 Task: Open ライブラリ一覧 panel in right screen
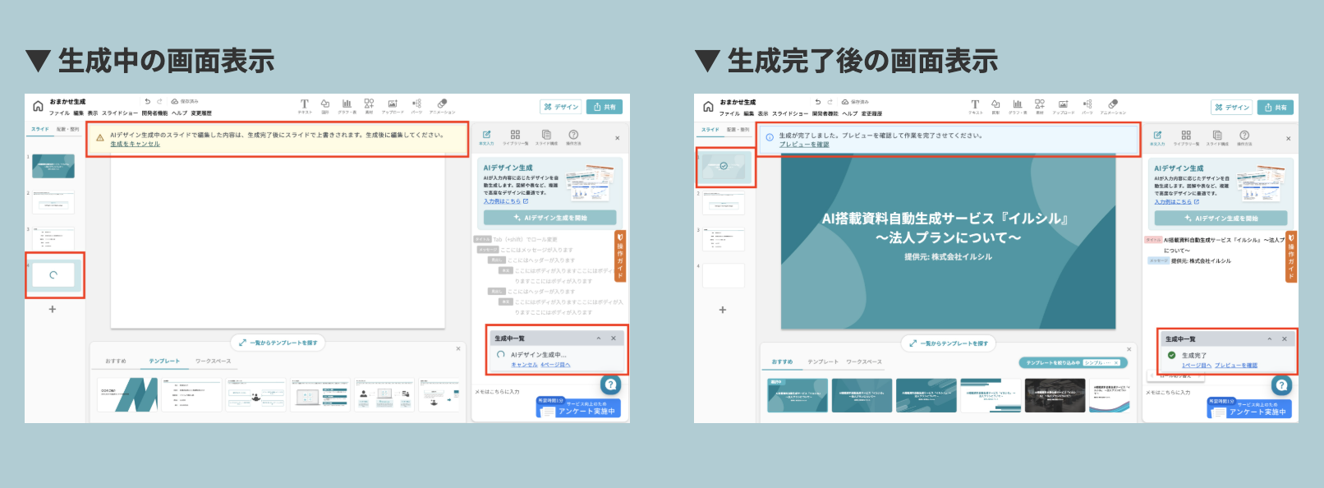pyautogui.click(x=1186, y=138)
